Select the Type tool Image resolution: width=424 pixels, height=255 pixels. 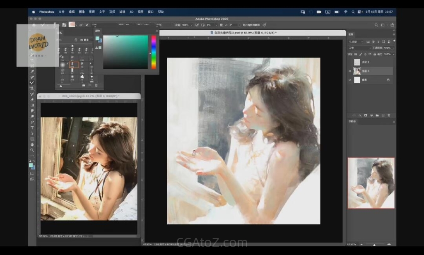point(32,127)
